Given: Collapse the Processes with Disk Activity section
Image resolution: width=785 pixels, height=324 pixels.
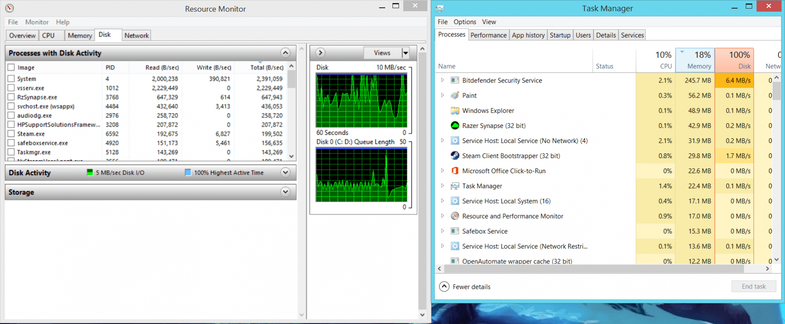Looking at the screenshot, I should [x=285, y=53].
